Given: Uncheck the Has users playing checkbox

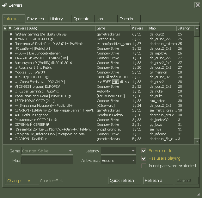Looking at the screenshot, I should [x=144, y=158].
